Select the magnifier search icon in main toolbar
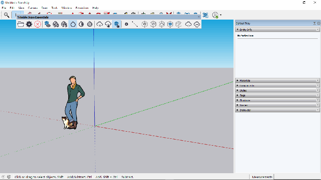This screenshot has height=180, width=321. (x=6, y=15)
